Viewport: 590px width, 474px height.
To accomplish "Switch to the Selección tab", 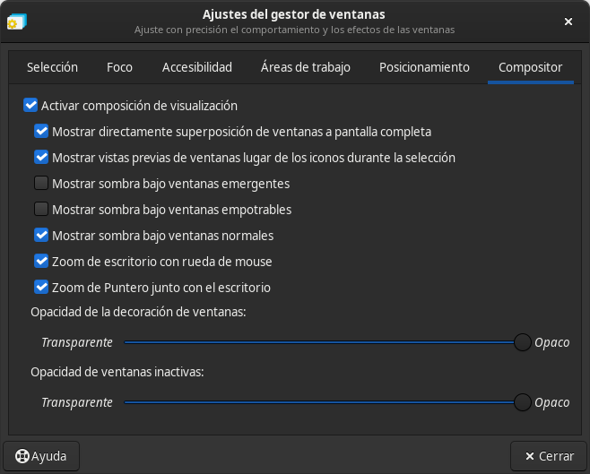I will (x=52, y=67).
